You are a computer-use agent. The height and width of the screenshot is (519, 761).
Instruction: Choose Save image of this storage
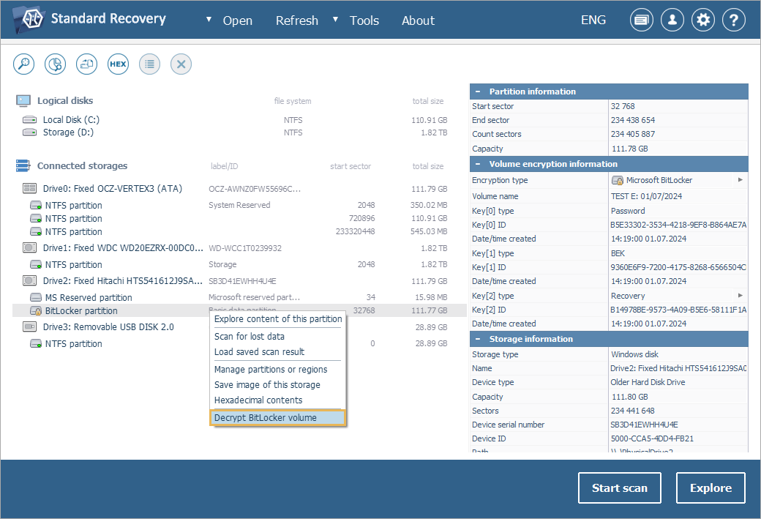[x=278, y=385]
